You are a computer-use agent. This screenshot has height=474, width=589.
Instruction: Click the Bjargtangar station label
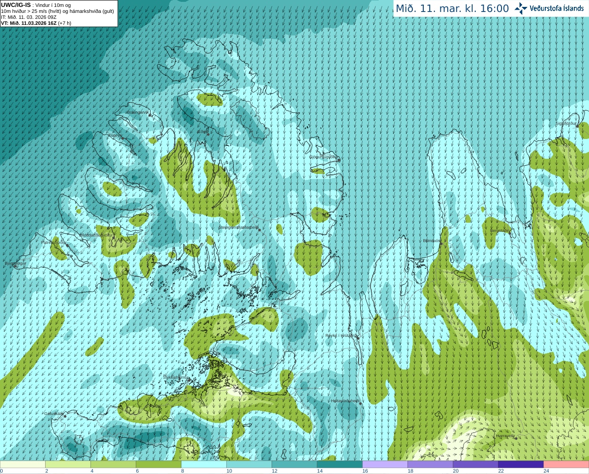click(15, 263)
